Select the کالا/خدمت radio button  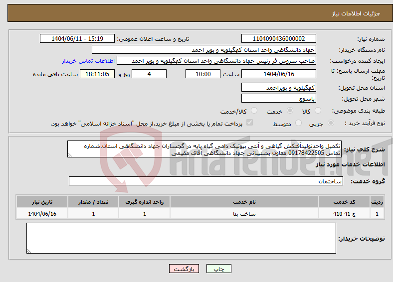pyautogui.click(x=254, y=111)
